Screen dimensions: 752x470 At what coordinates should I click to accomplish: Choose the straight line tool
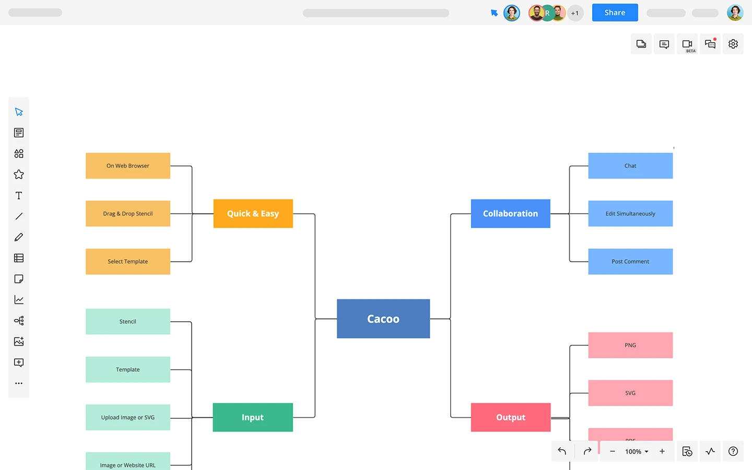click(19, 216)
